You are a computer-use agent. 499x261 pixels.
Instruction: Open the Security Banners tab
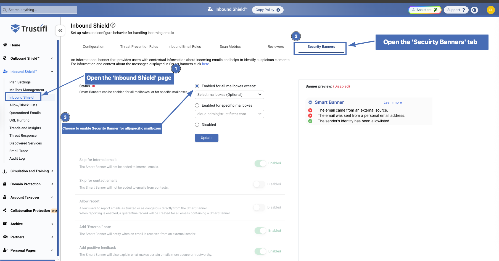[x=321, y=47]
